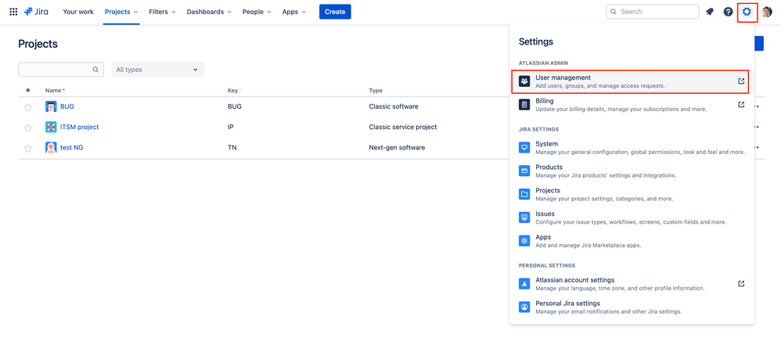Image resolution: width=781 pixels, height=356 pixels.
Task: Click the test NG project avatar icon
Action: 51,147
